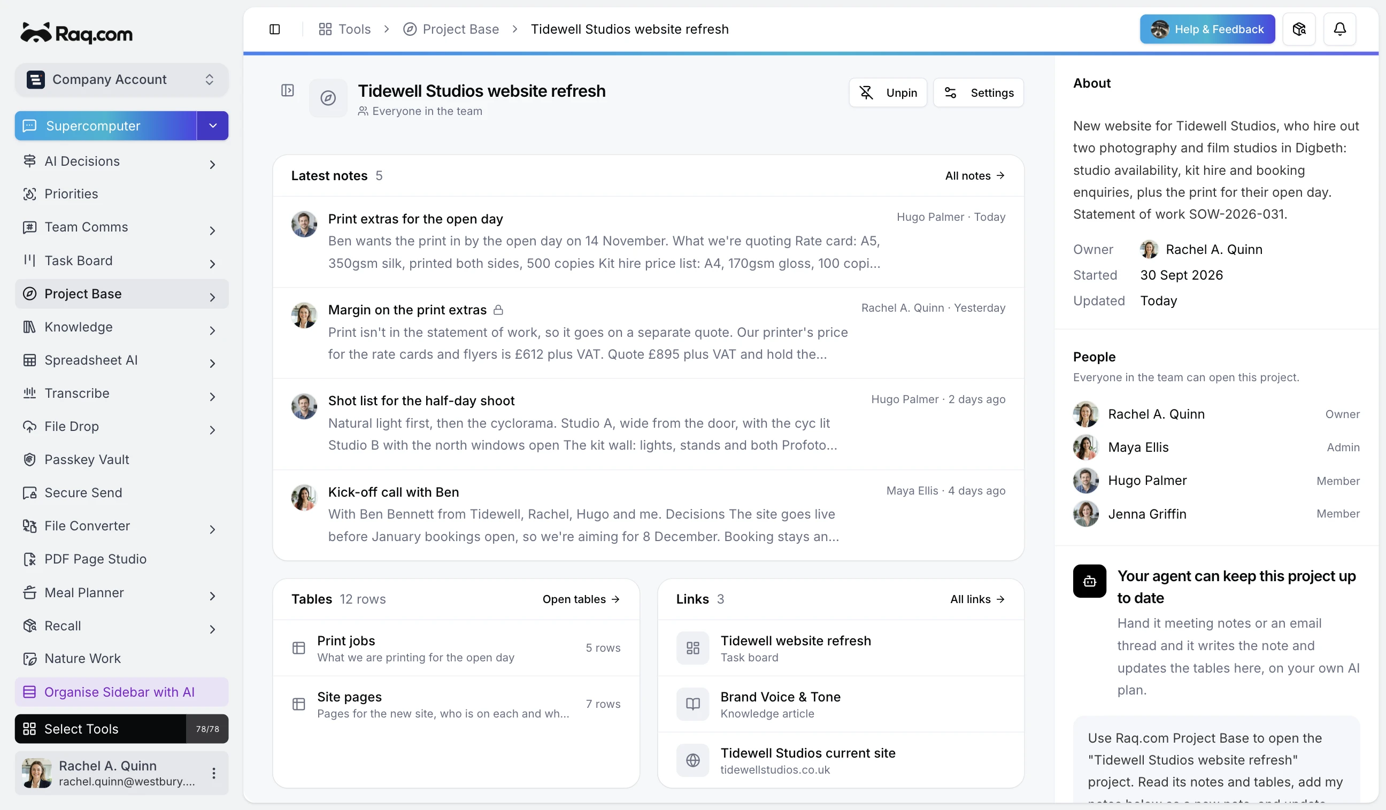Select Nature Work in the sidebar
Screen dimensions: 1386x810
[121, 658]
